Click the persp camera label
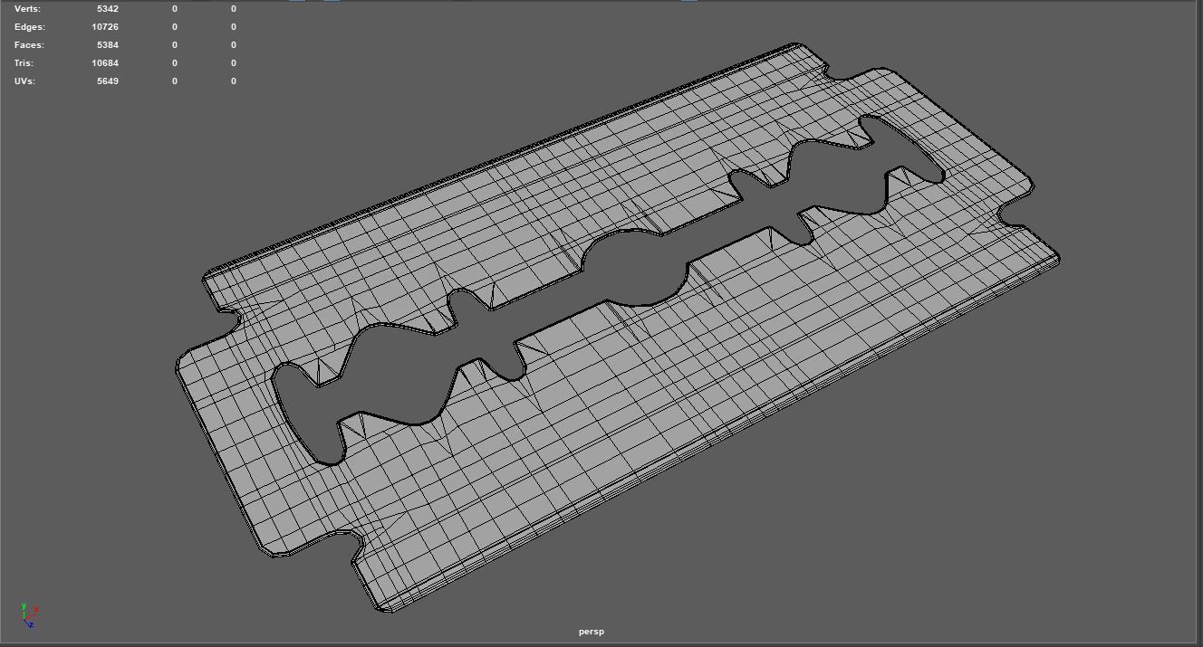 point(592,632)
